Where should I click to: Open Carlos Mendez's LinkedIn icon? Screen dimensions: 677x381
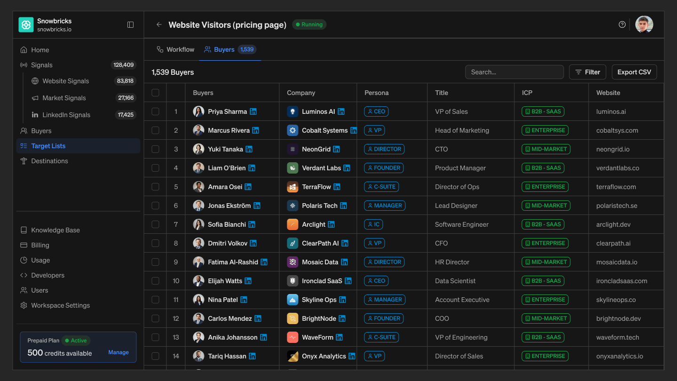(258, 318)
